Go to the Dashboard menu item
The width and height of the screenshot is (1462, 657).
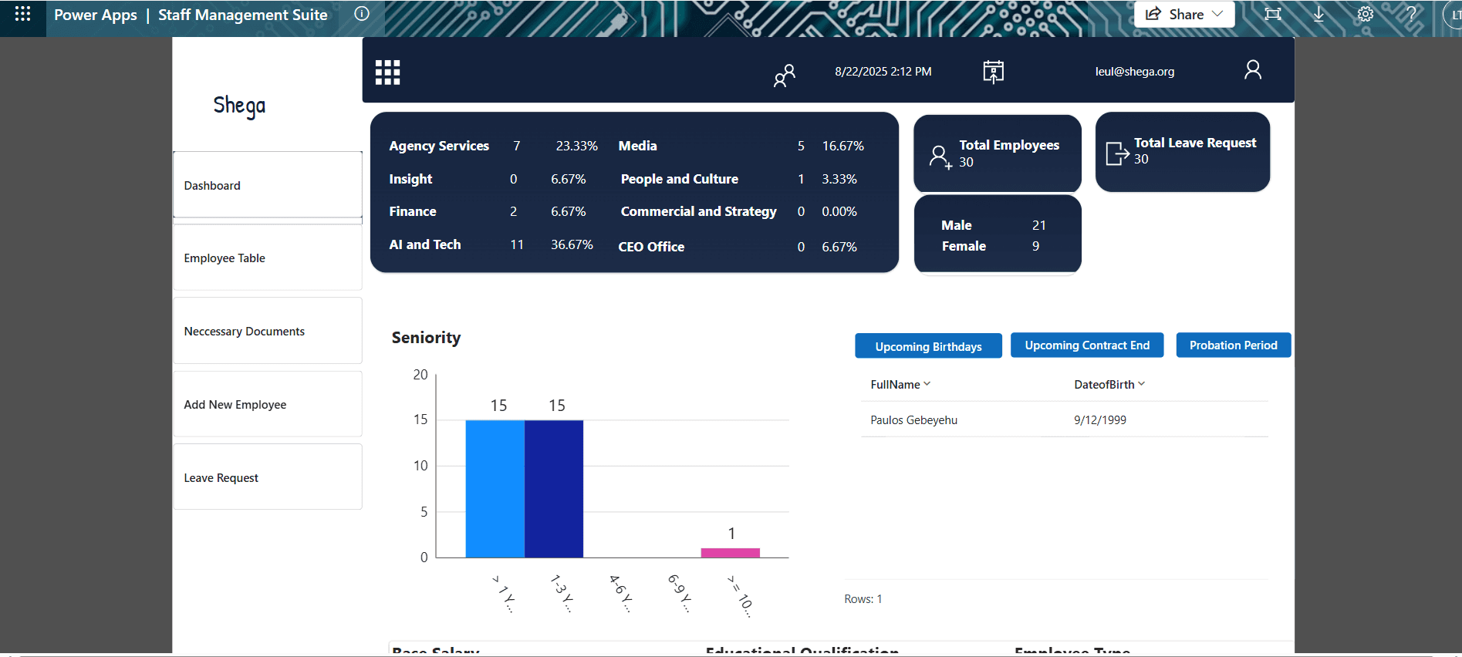pyautogui.click(x=268, y=185)
